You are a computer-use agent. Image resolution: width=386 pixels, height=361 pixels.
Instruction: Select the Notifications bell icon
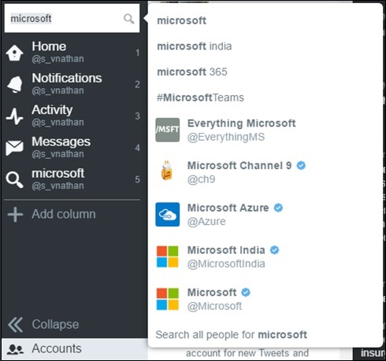pos(15,84)
